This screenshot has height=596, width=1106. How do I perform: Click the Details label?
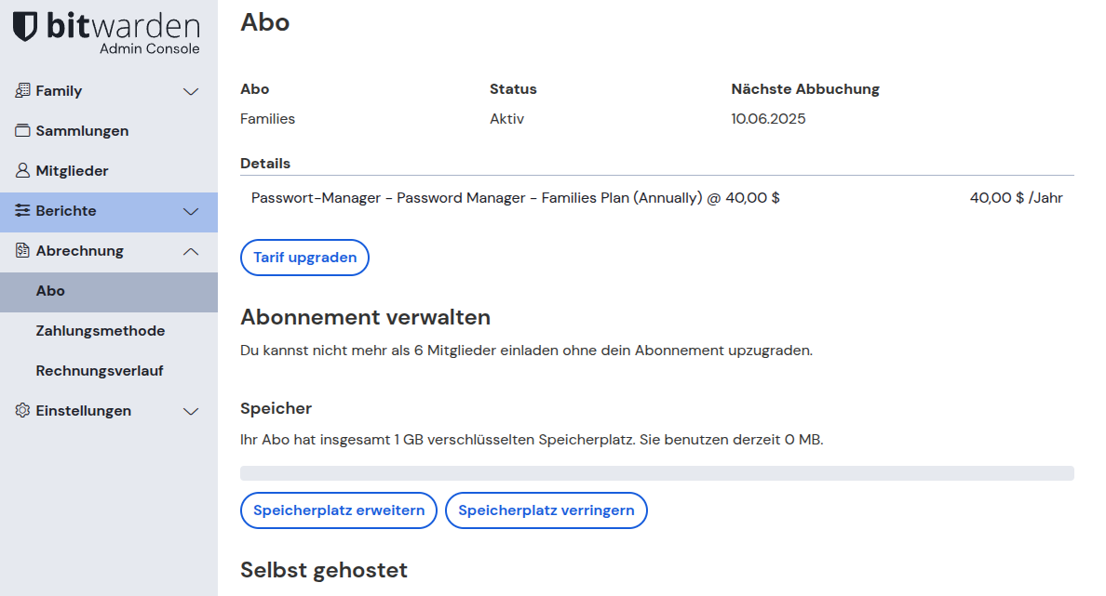(x=265, y=164)
